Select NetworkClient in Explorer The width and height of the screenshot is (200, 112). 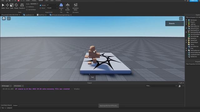[194, 28]
